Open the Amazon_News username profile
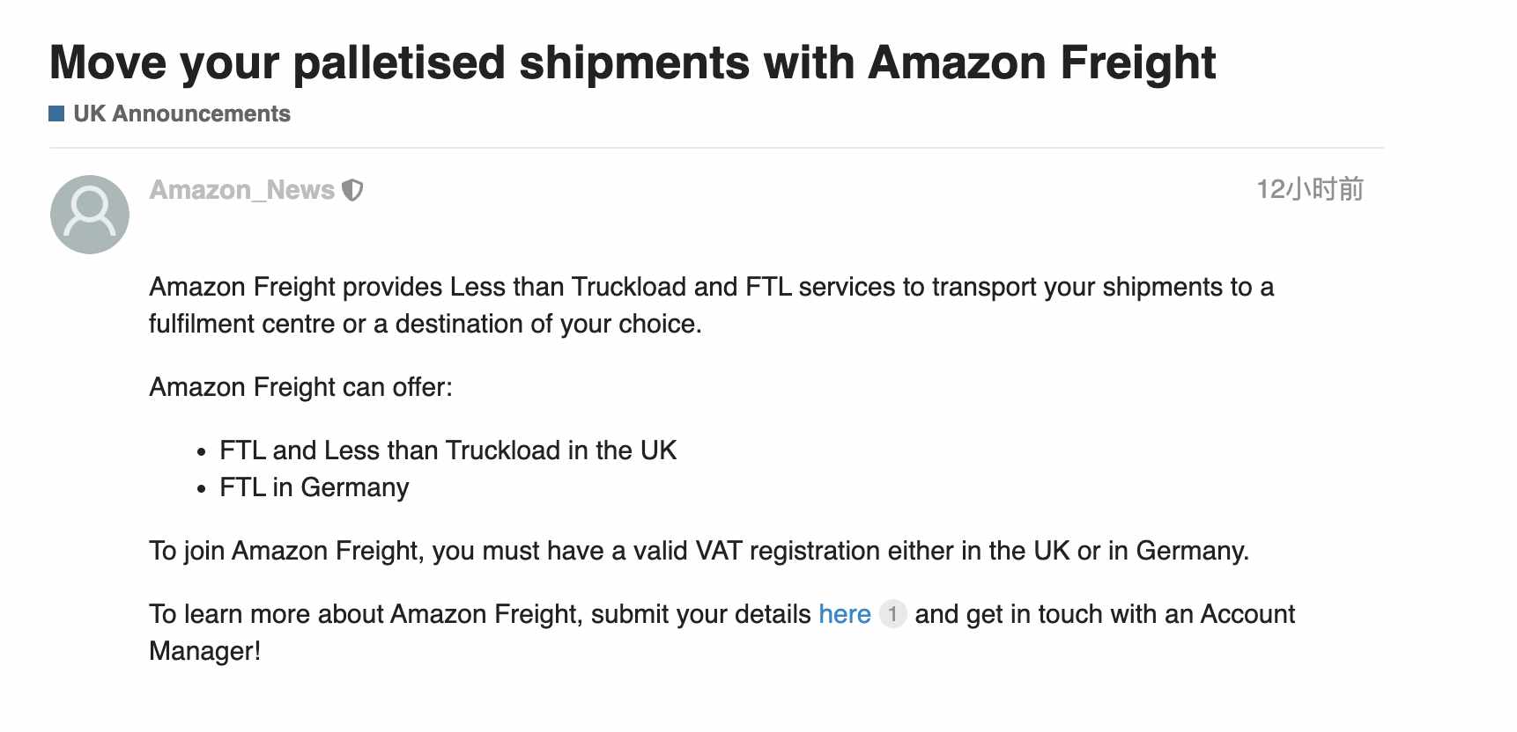Viewport: 1517px width, 732px height. pos(242,190)
